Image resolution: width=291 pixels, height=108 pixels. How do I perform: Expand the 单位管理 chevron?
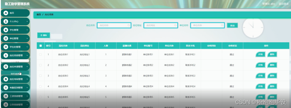(x=27, y=38)
